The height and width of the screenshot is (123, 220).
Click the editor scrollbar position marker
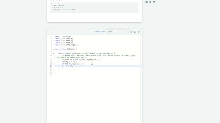pos(141,65)
